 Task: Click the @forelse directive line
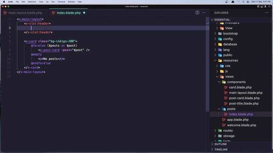pos(54,45)
